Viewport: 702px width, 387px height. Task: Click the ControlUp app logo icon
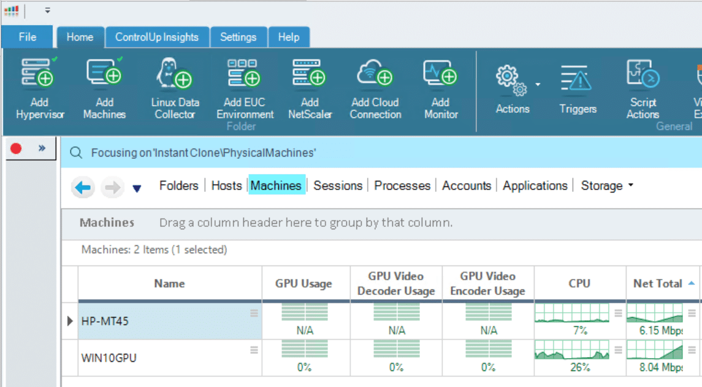point(12,10)
